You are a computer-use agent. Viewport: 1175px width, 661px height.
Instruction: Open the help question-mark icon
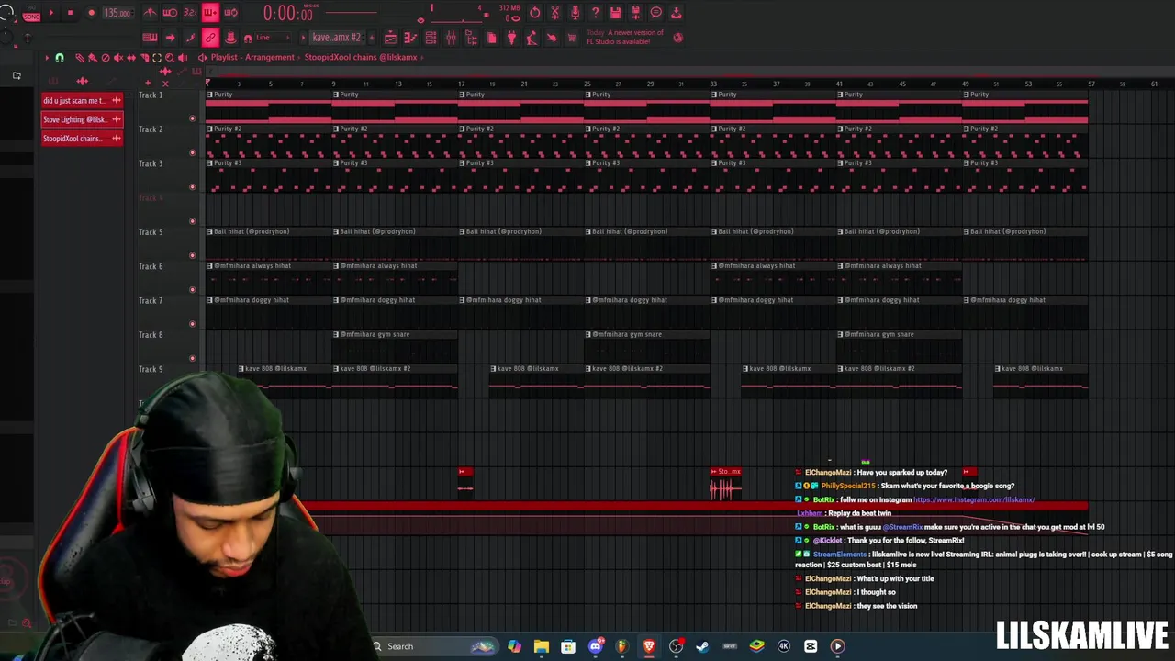[x=595, y=13]
